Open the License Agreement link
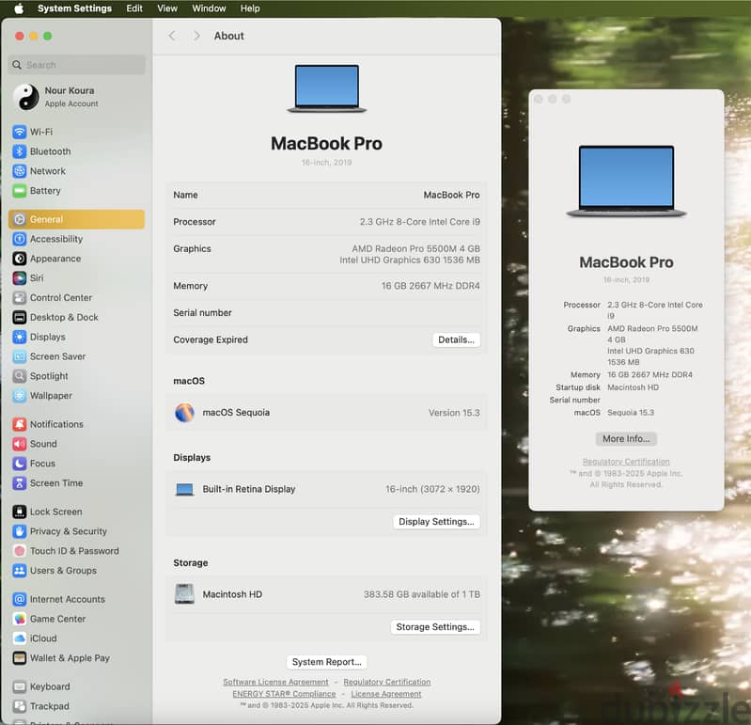 [386, 694]
